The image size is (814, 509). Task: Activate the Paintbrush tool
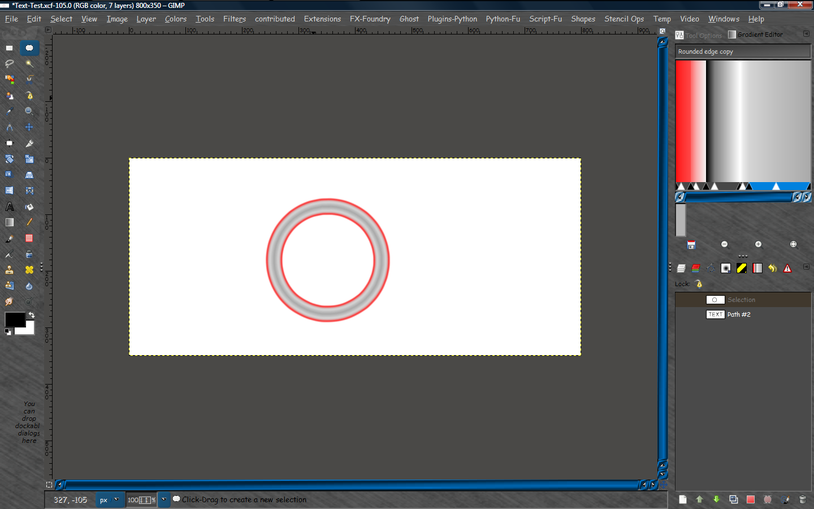tap(10, 239)
